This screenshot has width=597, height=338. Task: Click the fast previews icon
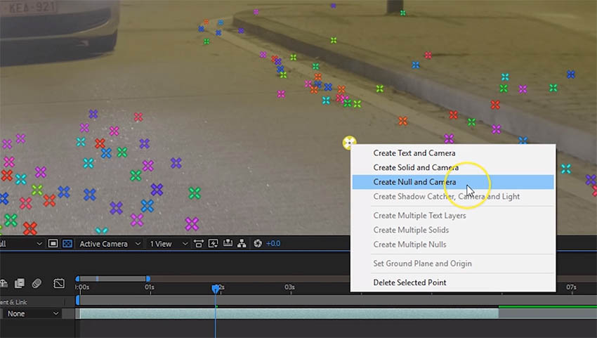(214, 244)
